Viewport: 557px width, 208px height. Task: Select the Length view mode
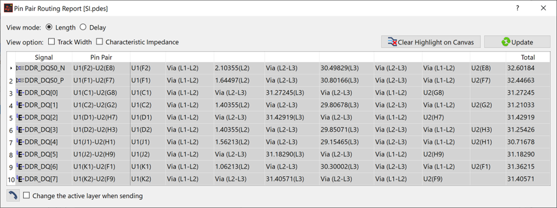pyautogui.click(x=49, y=27)
